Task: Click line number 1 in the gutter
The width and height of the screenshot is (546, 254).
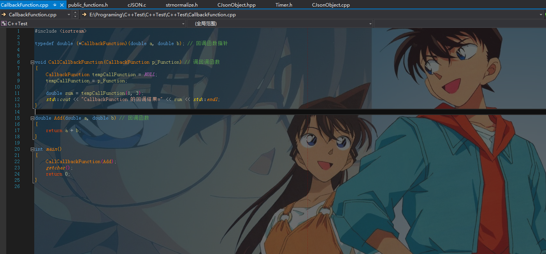Action: pos(18,31)
